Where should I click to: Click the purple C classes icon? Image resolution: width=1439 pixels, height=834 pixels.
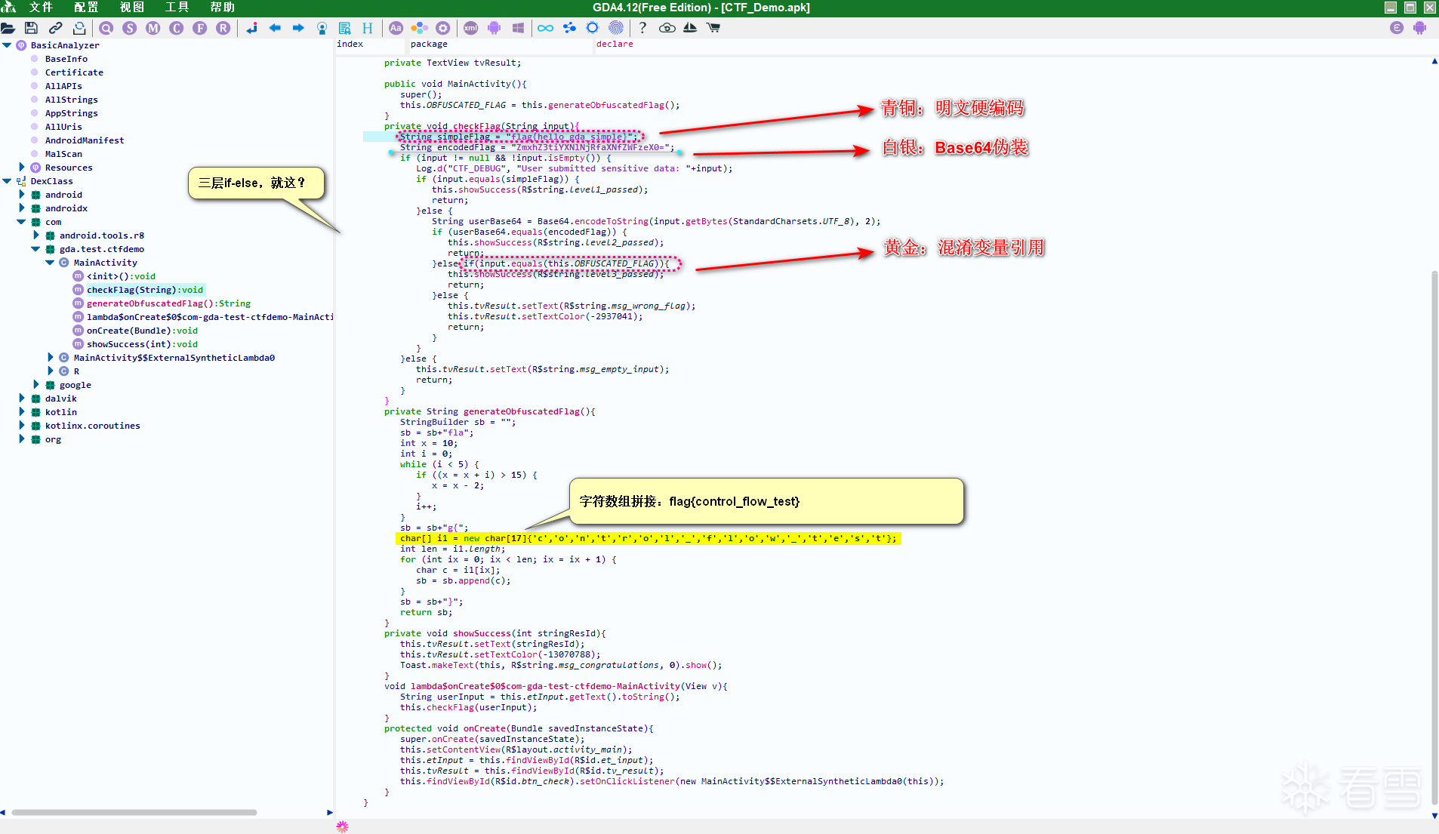click(177, 28)
